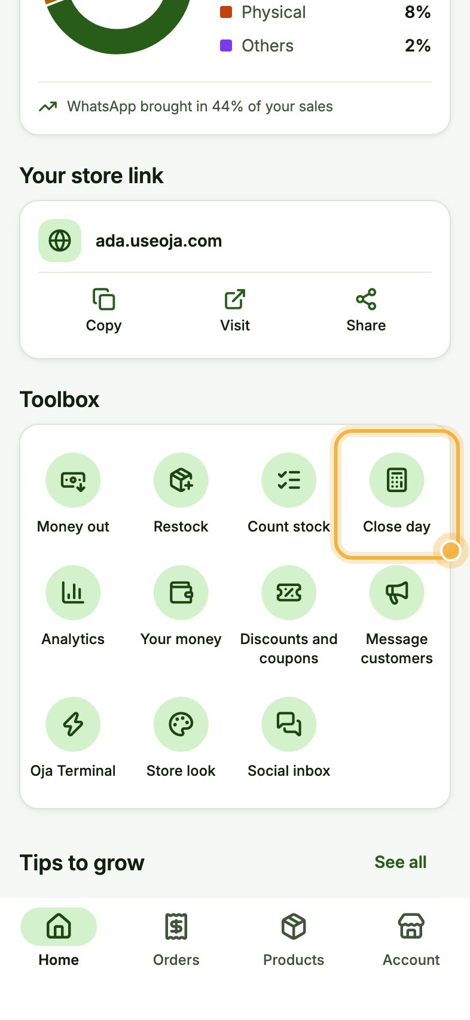Launch the Oja Terminal tool

pos(73,738)
